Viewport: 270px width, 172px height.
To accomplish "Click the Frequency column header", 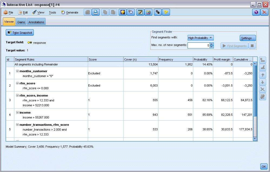I will pyautogui.click(x=176, y=59).
